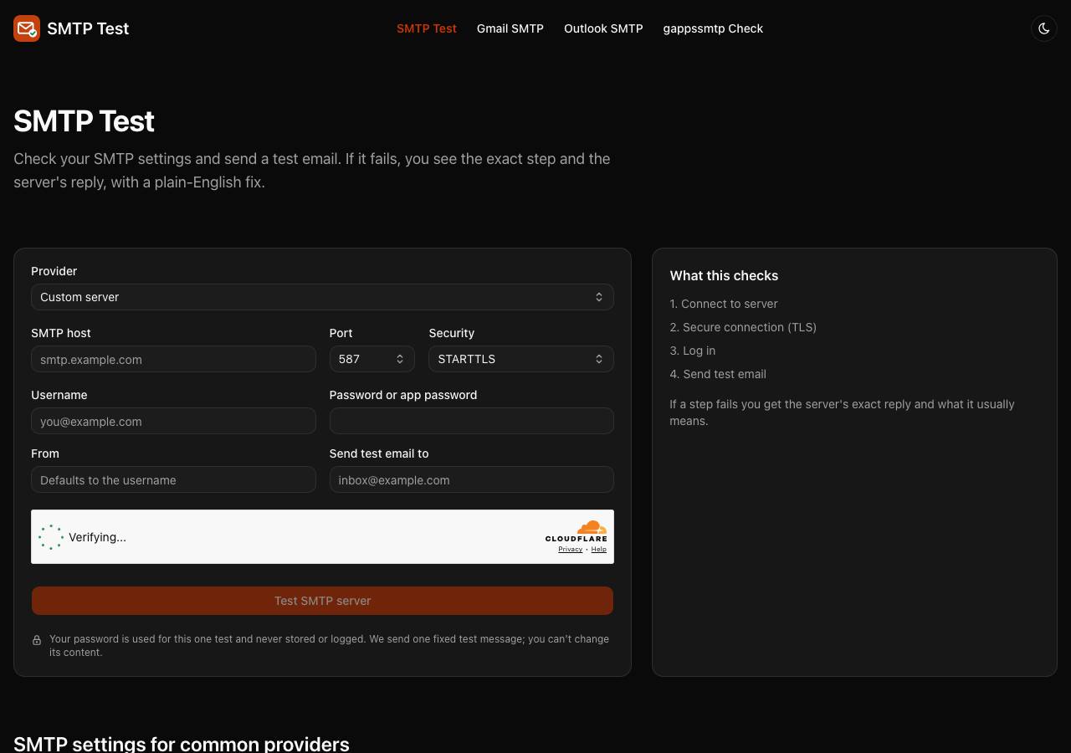The image size is (1071, 753).
Task: Open the Cloudflare Privacy link
Action: [571, 550]
